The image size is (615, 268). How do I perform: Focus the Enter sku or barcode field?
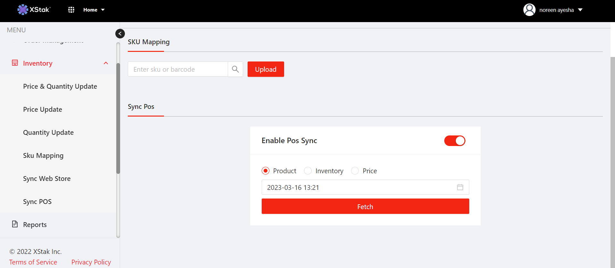click(x=178, y=69)
